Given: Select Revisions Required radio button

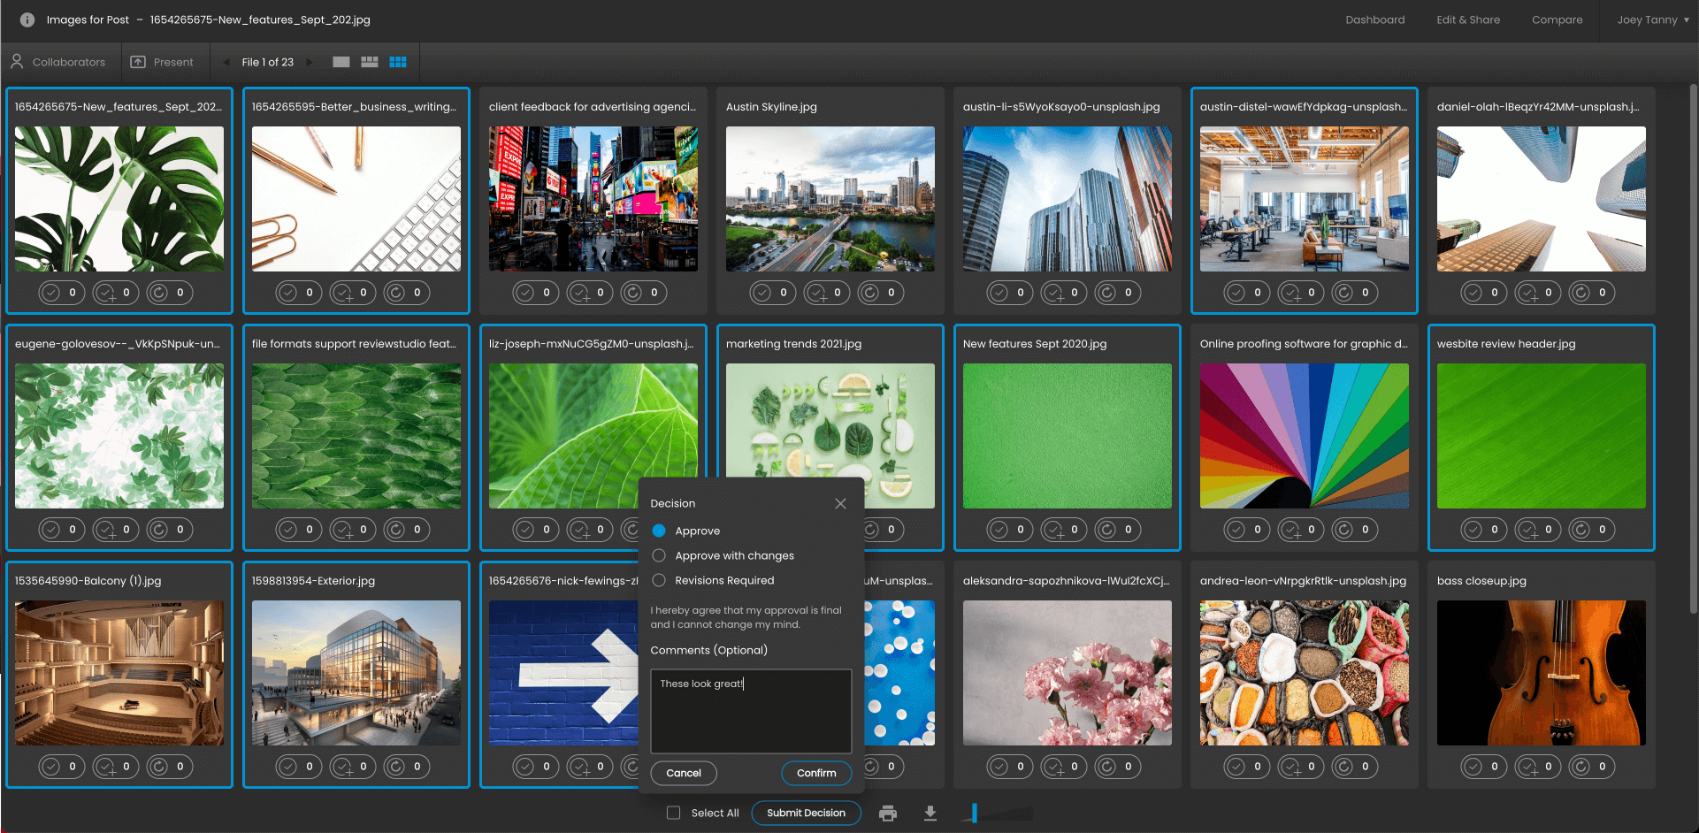Looking at the screenshot, I should 659,580.
